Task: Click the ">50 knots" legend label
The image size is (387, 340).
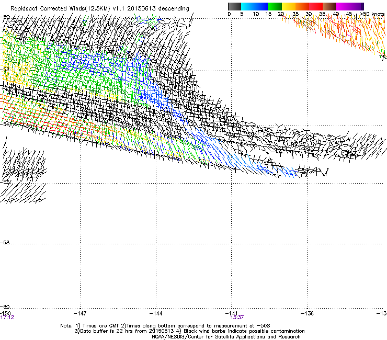Action: [x=372, y=14]
